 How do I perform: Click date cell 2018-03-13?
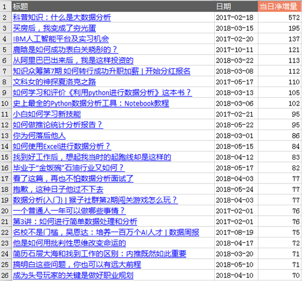click(236, 93)
